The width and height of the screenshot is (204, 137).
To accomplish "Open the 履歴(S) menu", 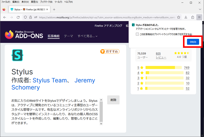I will [34, 2].
